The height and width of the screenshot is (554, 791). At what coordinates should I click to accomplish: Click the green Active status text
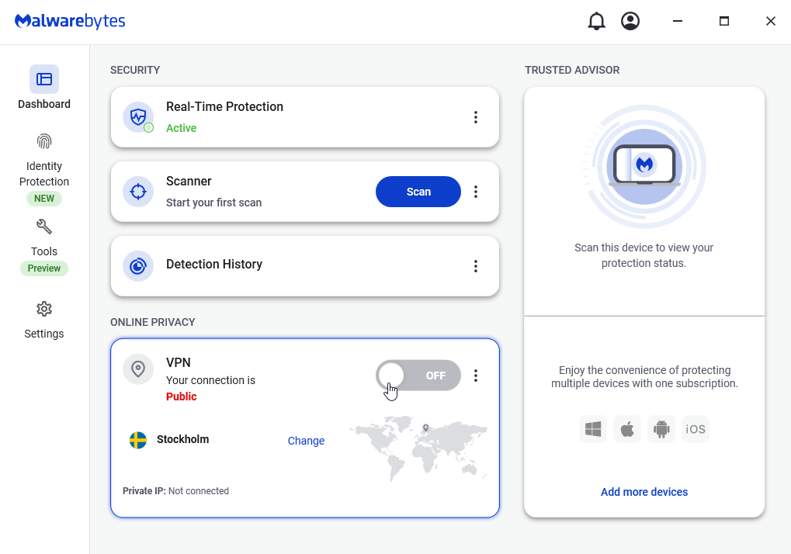[181, 128]
